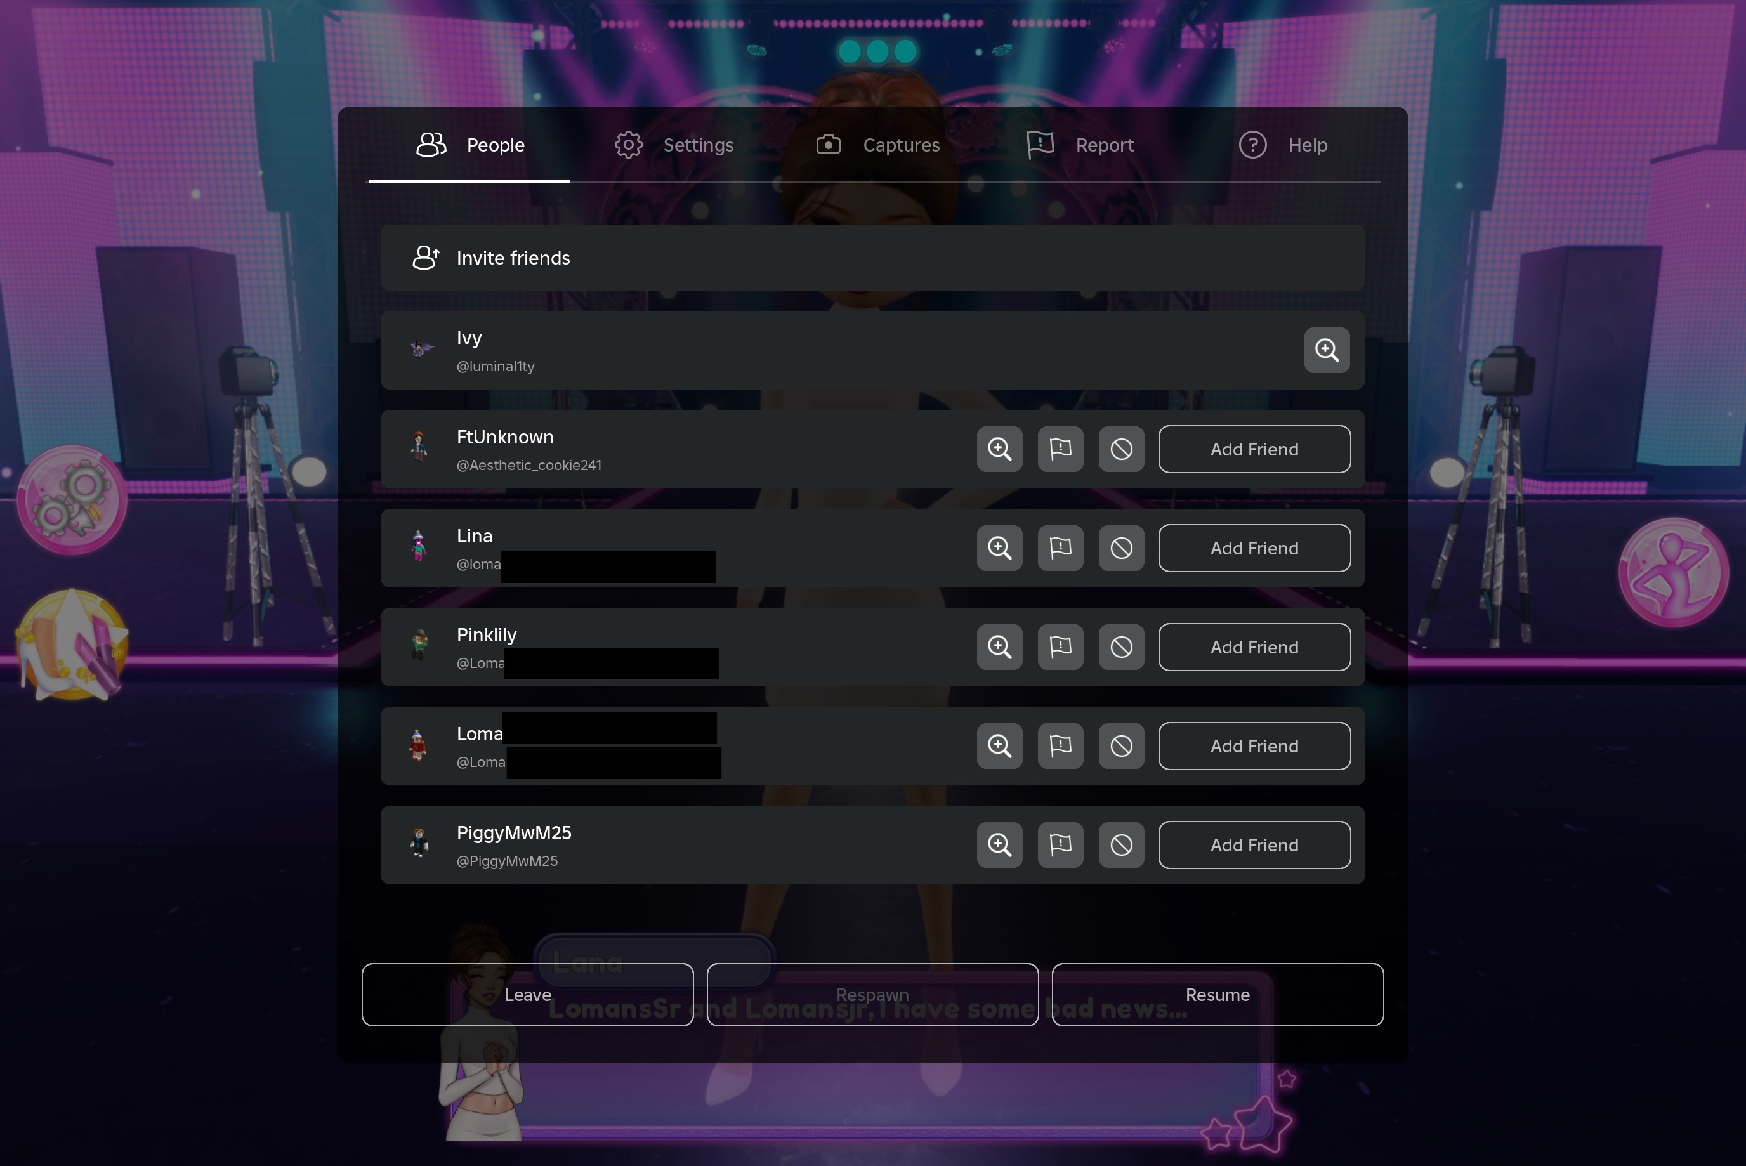The width and height of the screenshot is (1746, 1166).
Task: Click Add Friend button for FtUnknown
Action: point(1254,449)
